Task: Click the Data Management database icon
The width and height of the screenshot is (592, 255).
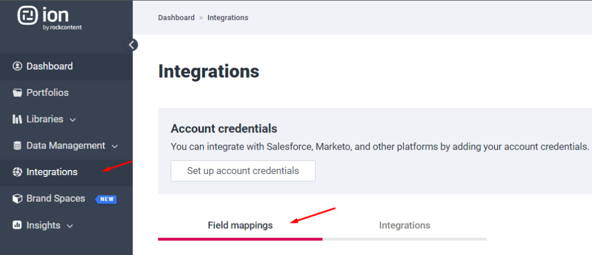Action: (x=17, y=146)
